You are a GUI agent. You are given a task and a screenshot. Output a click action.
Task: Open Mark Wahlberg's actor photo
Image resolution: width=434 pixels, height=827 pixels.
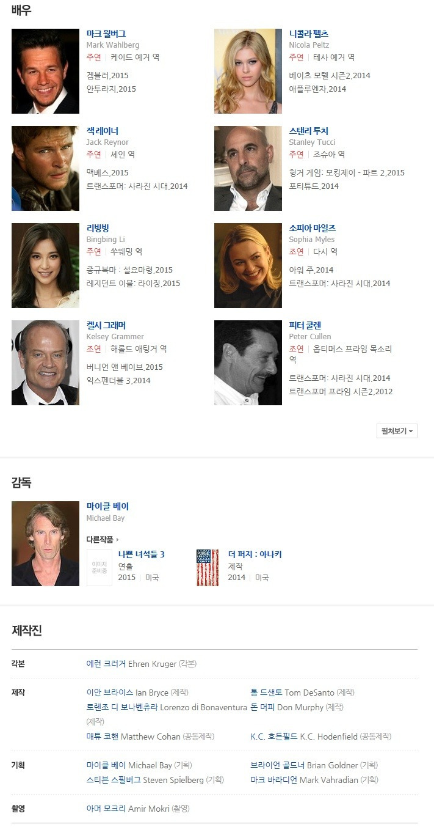[45, 71]
